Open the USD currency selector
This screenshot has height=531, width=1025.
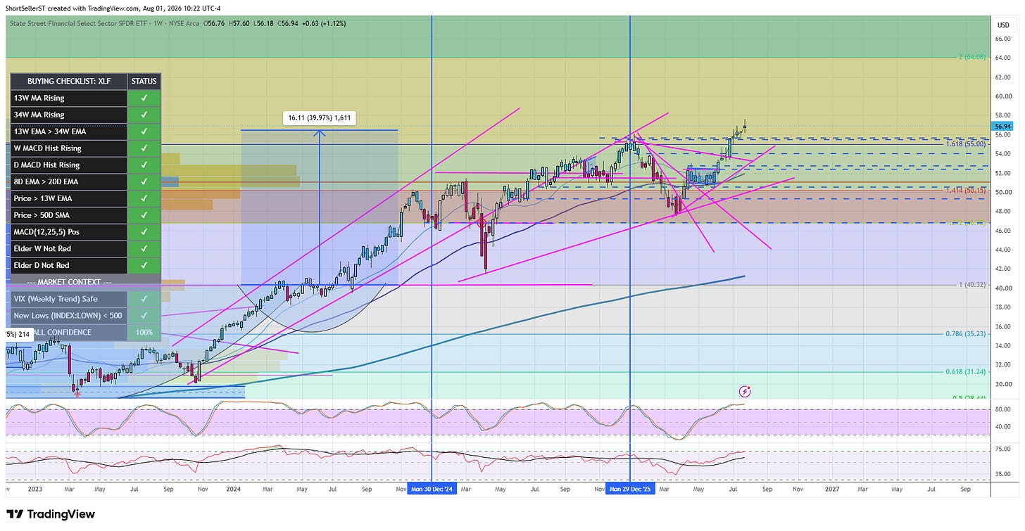pos(1002,25)
